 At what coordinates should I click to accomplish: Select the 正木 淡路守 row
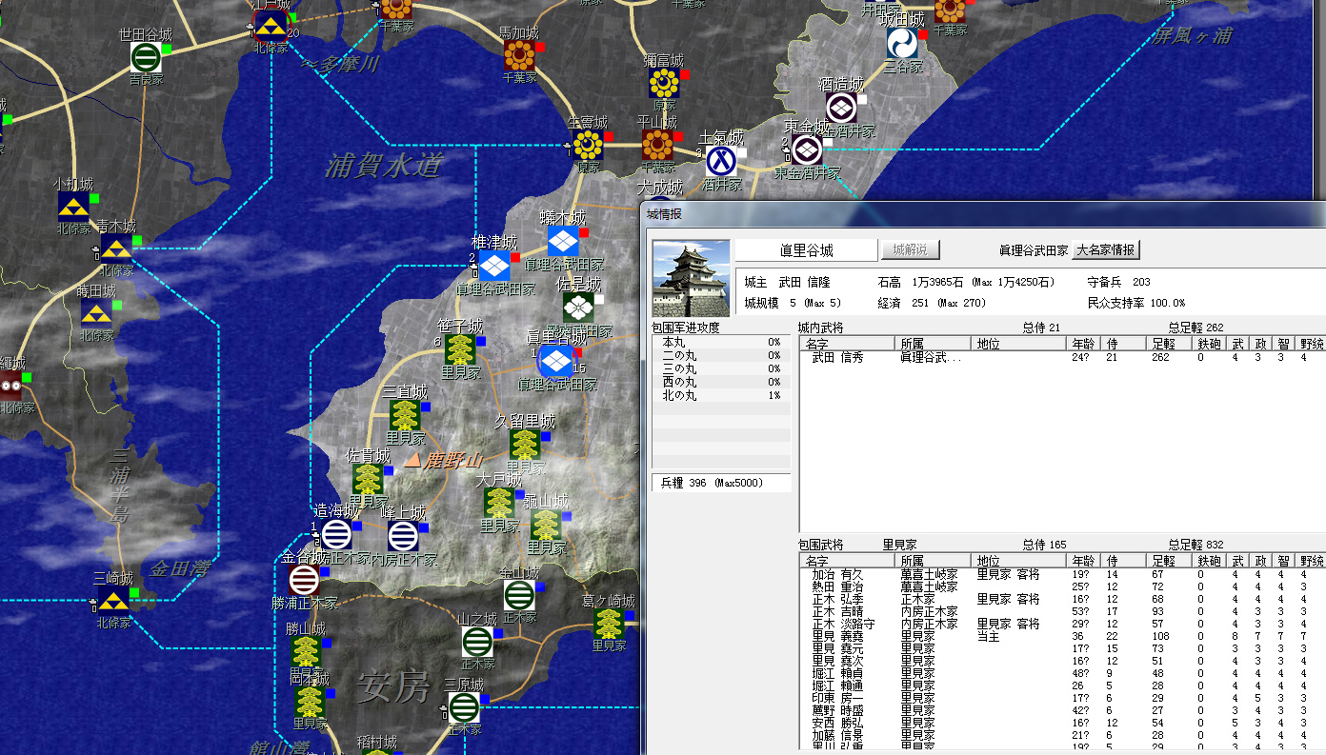point(1062,625)
